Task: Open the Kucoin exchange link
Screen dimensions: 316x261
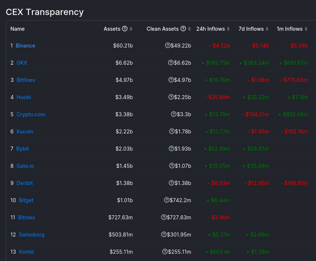Action: (25, 132)
